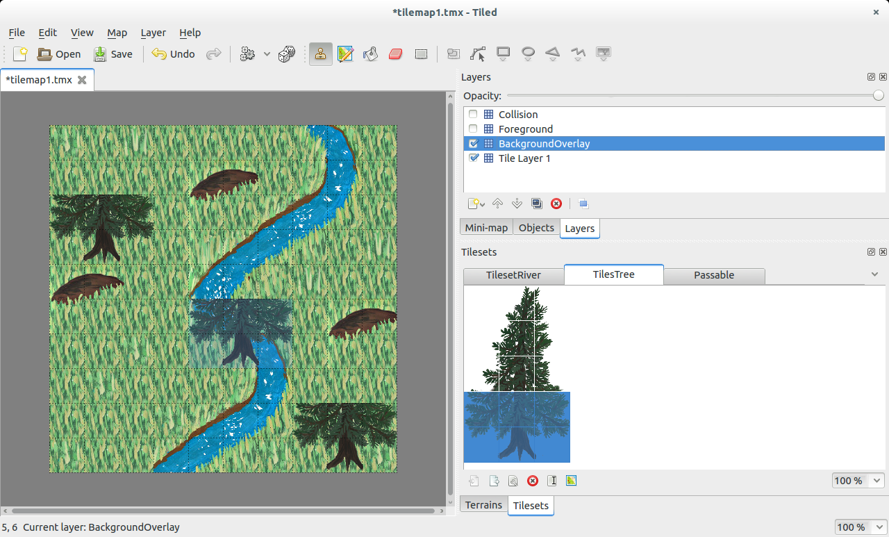Switch to the Objects tab
The image size is (889, 537).
[536, 228]
